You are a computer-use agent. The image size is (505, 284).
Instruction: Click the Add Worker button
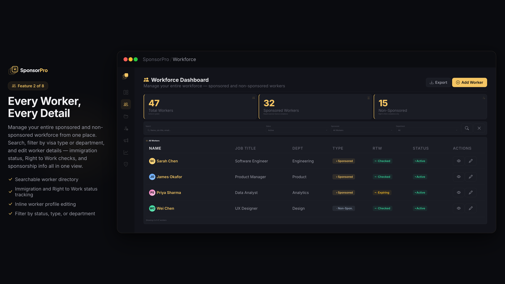tap(469, 82)
